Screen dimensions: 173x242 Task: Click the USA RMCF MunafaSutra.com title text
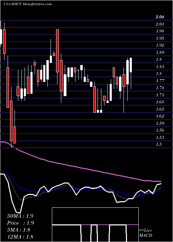(28, 4)
